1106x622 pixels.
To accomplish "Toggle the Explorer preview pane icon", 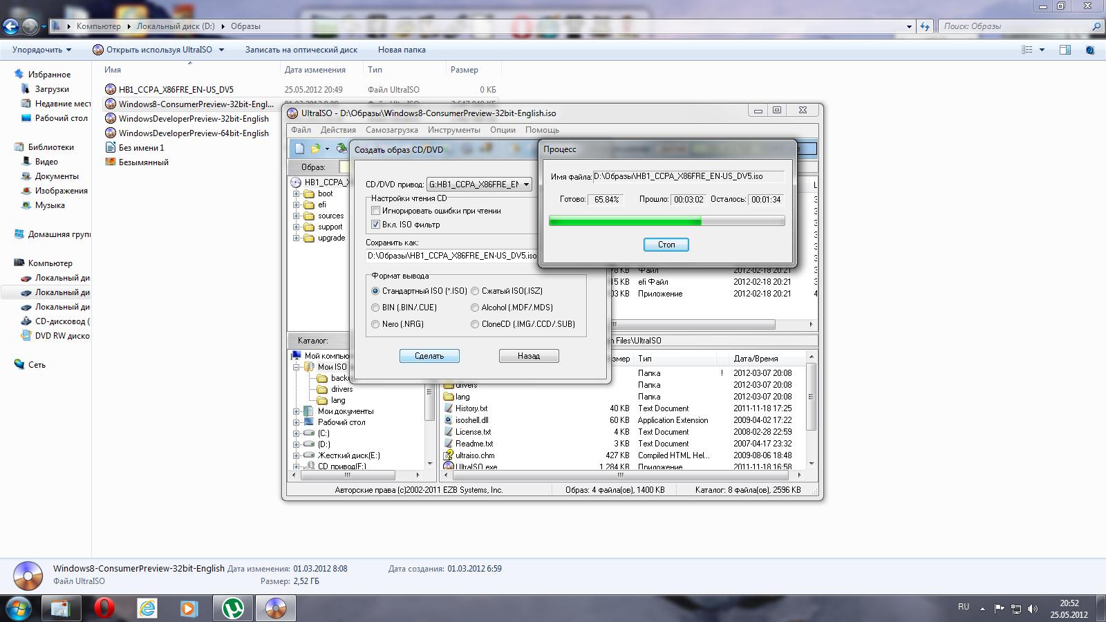I will click(1065, 50).
